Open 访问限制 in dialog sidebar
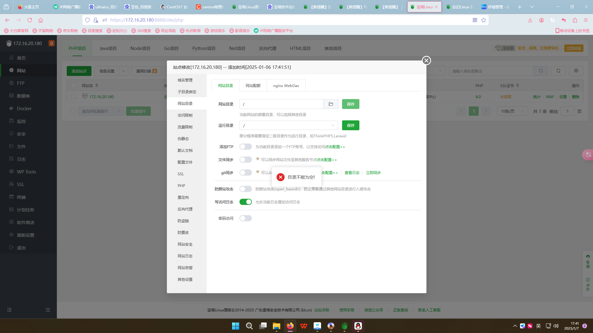 (x=185, y=115)
